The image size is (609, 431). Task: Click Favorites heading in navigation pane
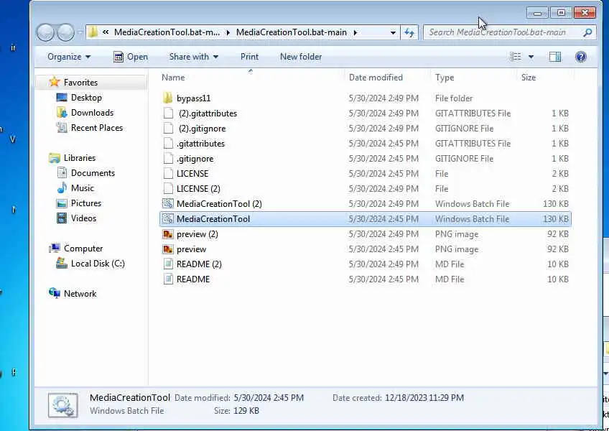point(80,83)
